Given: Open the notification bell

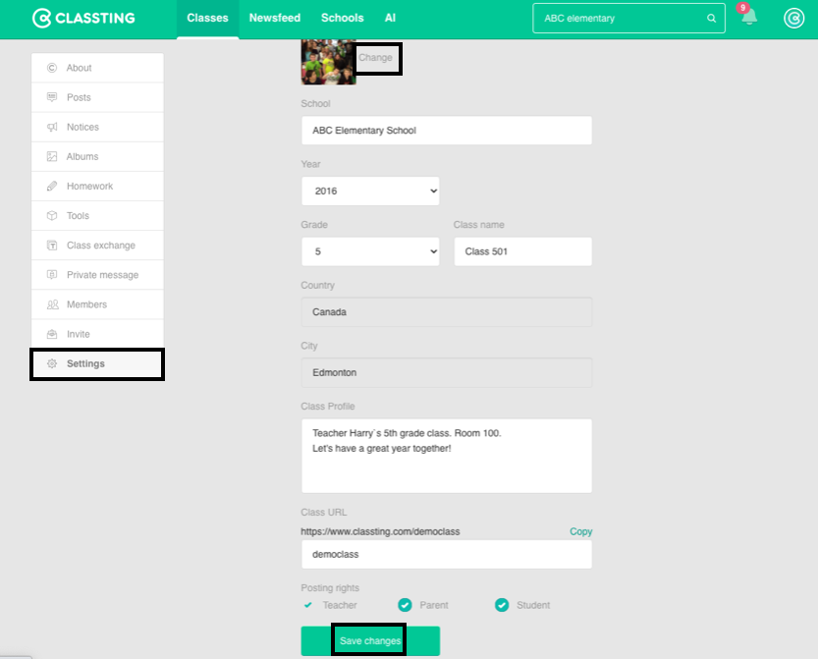Looking at the screenshot, I should pos(749,18).
